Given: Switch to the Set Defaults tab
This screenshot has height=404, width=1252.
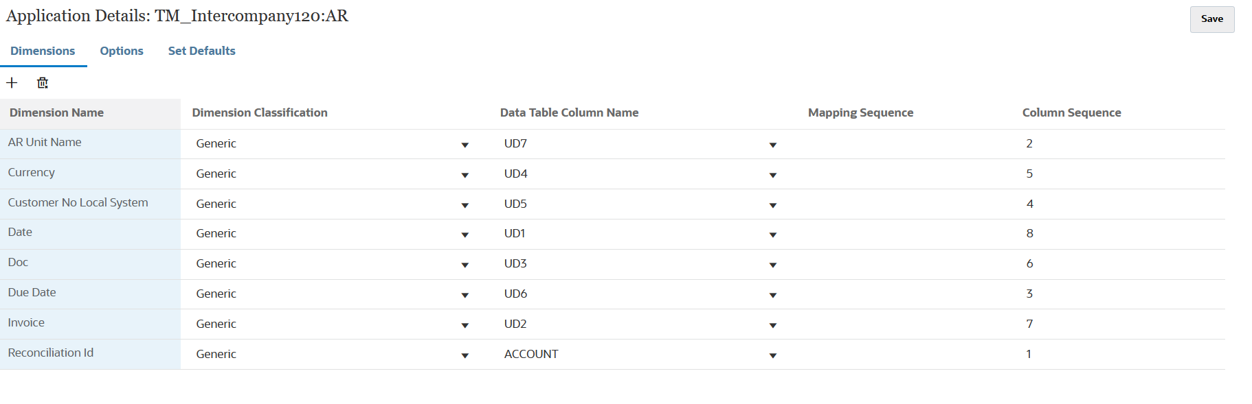Looking at the screenshot, I should point(201,51).
